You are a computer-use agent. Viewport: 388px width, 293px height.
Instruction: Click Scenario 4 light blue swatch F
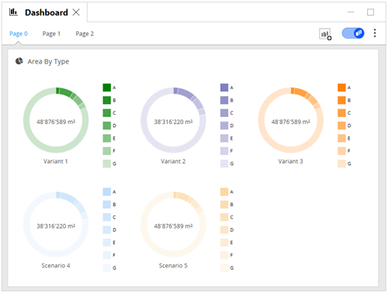coord(107,255)
